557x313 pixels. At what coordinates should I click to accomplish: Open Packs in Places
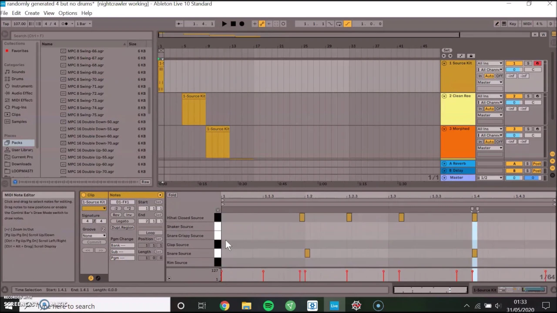pos(17,143)
